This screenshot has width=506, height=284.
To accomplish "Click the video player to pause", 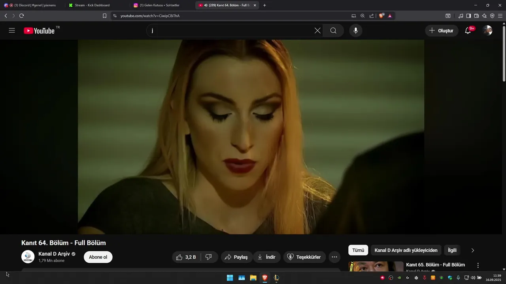I will click(251, 137).
